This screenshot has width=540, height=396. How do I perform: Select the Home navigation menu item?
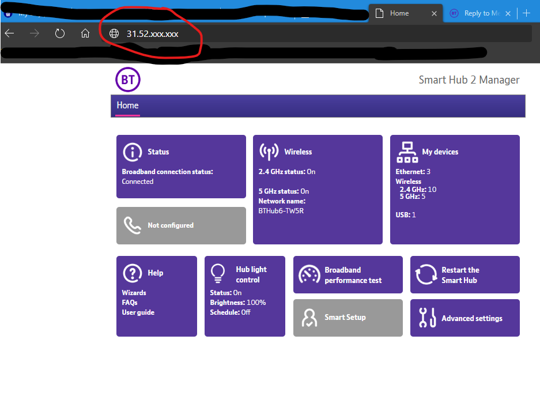pyautogui.click(x=127, y=105)
